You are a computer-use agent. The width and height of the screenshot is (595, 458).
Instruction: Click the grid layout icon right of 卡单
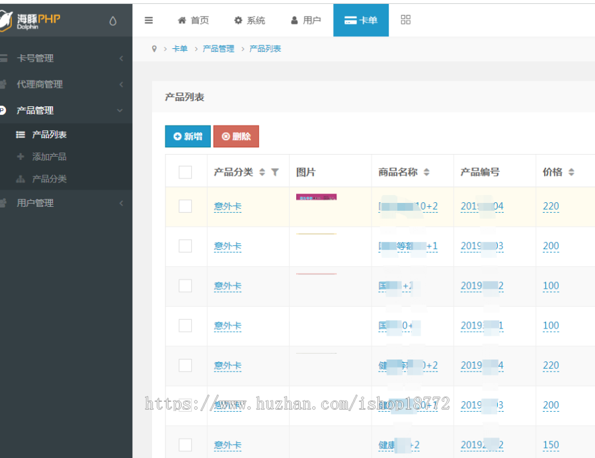click(405, 20)
